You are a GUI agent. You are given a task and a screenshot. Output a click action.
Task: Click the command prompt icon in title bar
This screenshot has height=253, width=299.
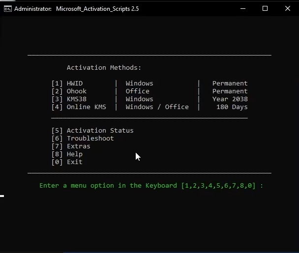[8, 8]
